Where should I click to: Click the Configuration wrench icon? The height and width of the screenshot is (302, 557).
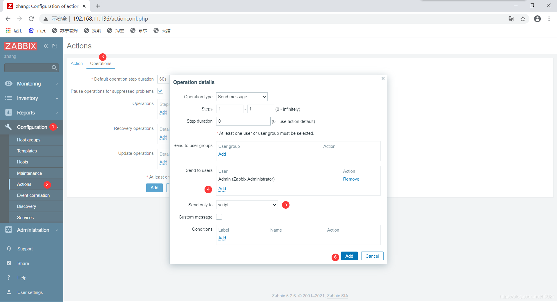(x=9, y=127)
